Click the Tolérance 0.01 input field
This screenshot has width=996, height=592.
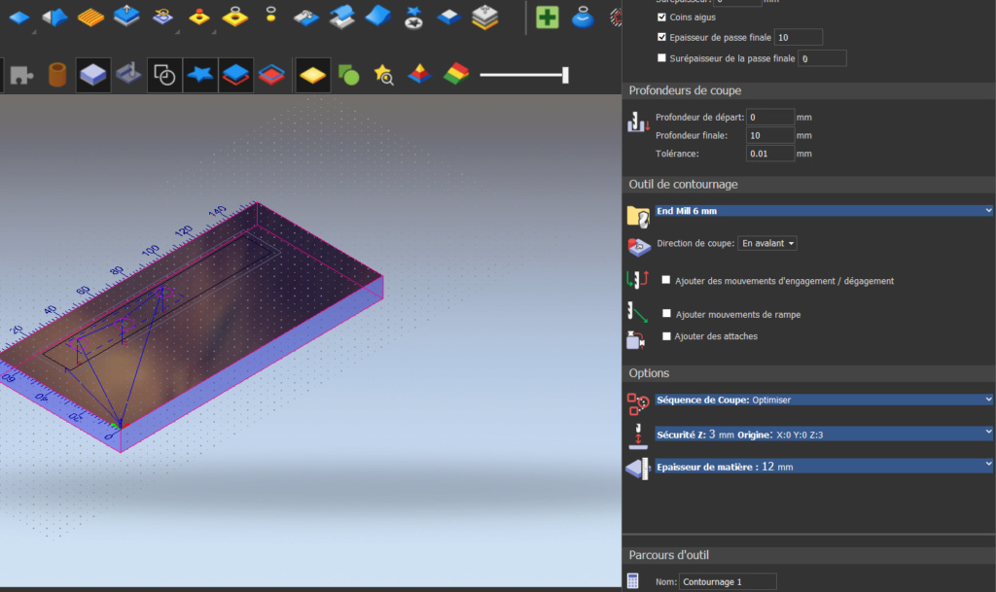770,154
